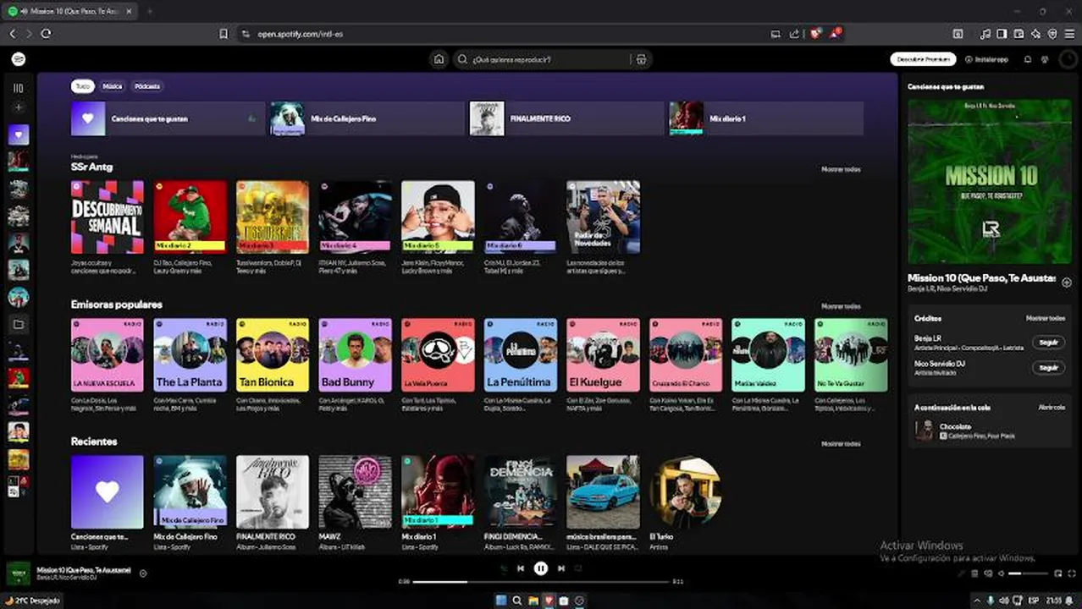Viewport: 1082px width, 609px height.
Task: Open Brave Leo AI star icon
Action: [x=1035, y=34]
